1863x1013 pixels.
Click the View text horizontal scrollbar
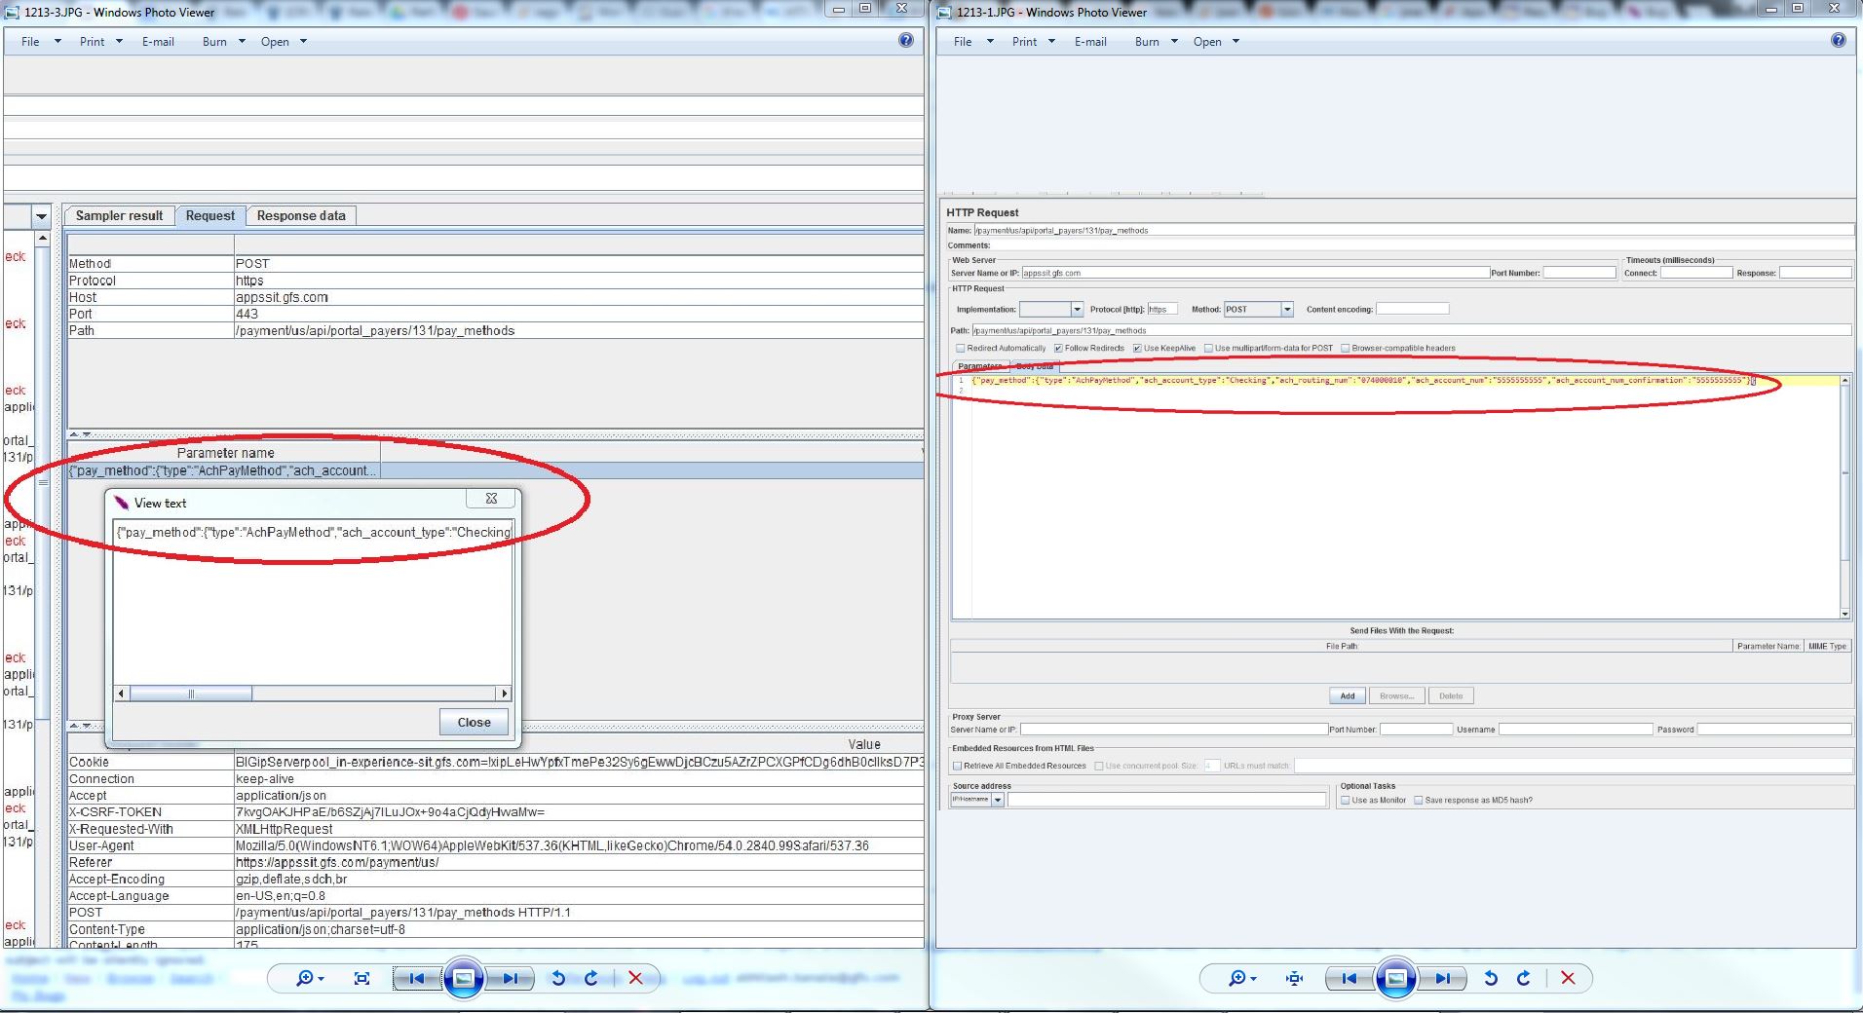pos(192,694)
